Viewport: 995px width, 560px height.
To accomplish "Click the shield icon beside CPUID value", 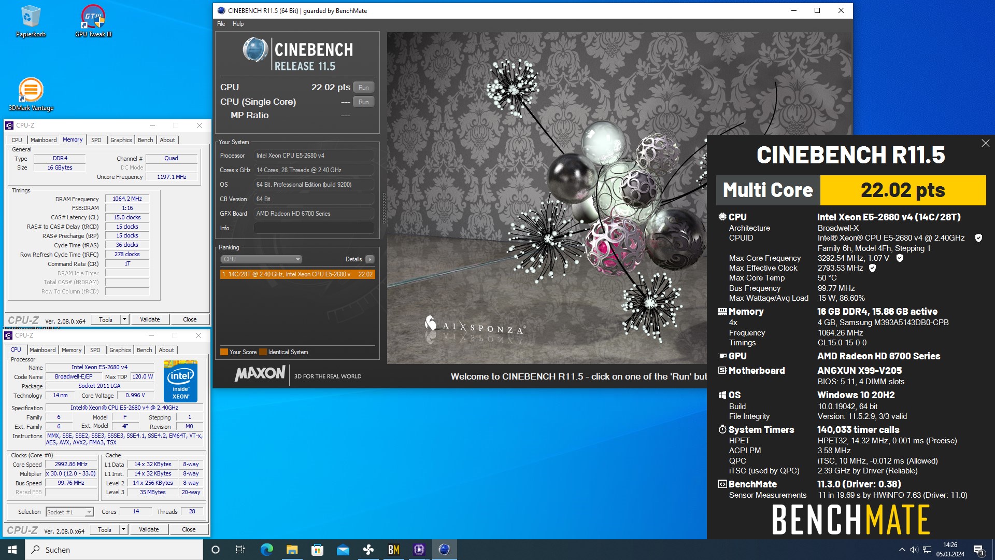I will 978,238.
